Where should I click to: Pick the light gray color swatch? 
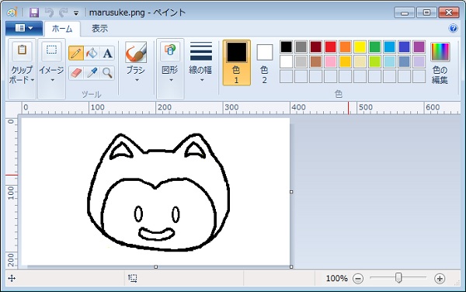click(301, 61)
